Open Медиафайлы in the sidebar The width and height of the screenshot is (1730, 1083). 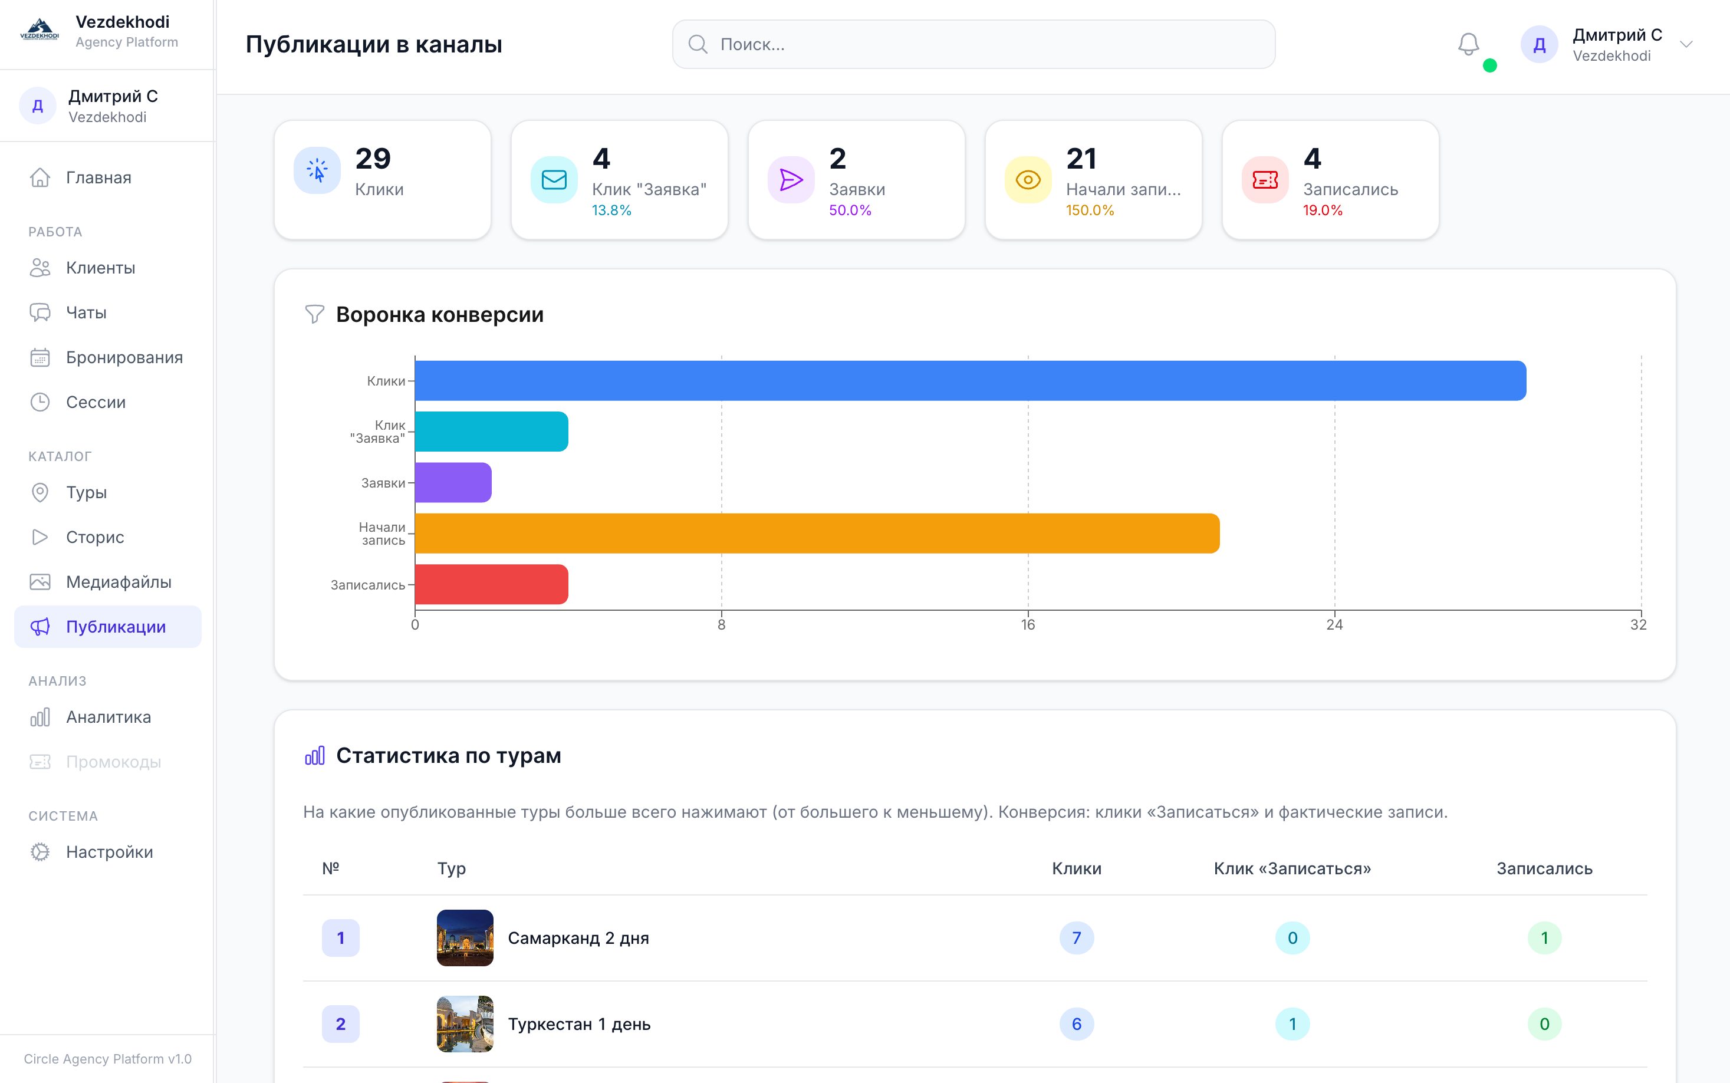point(107,582)
